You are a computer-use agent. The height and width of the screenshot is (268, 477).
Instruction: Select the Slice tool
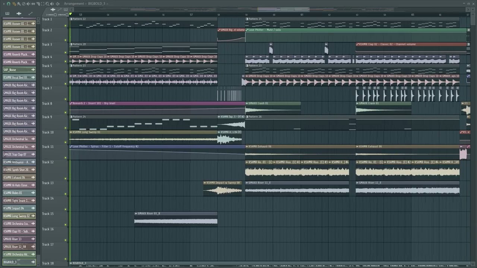38,4
